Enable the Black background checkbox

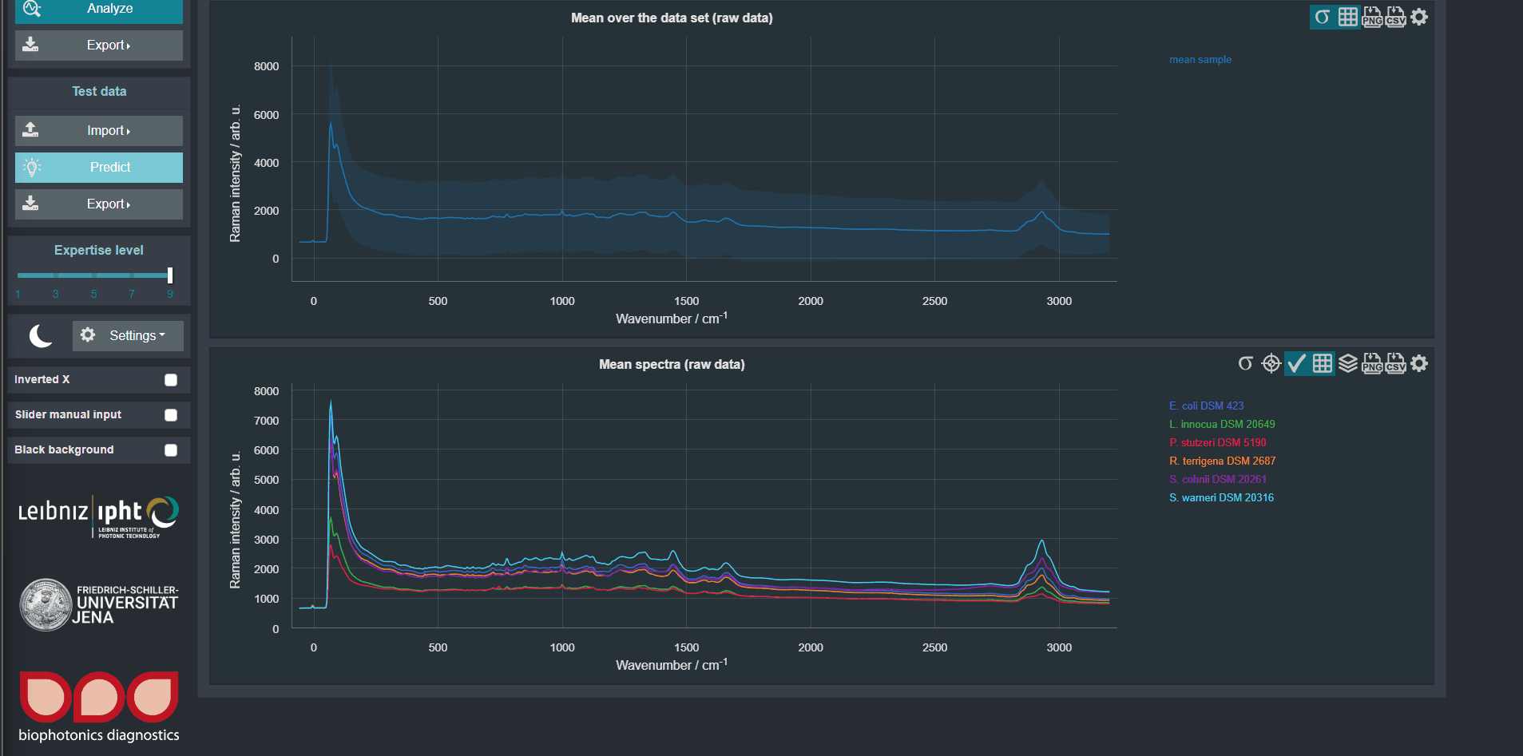(x=171, y=450)
